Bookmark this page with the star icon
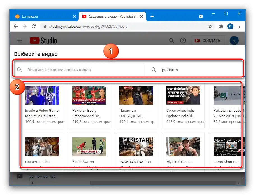Viewport: 255px width, 195px height. [210, 26]
